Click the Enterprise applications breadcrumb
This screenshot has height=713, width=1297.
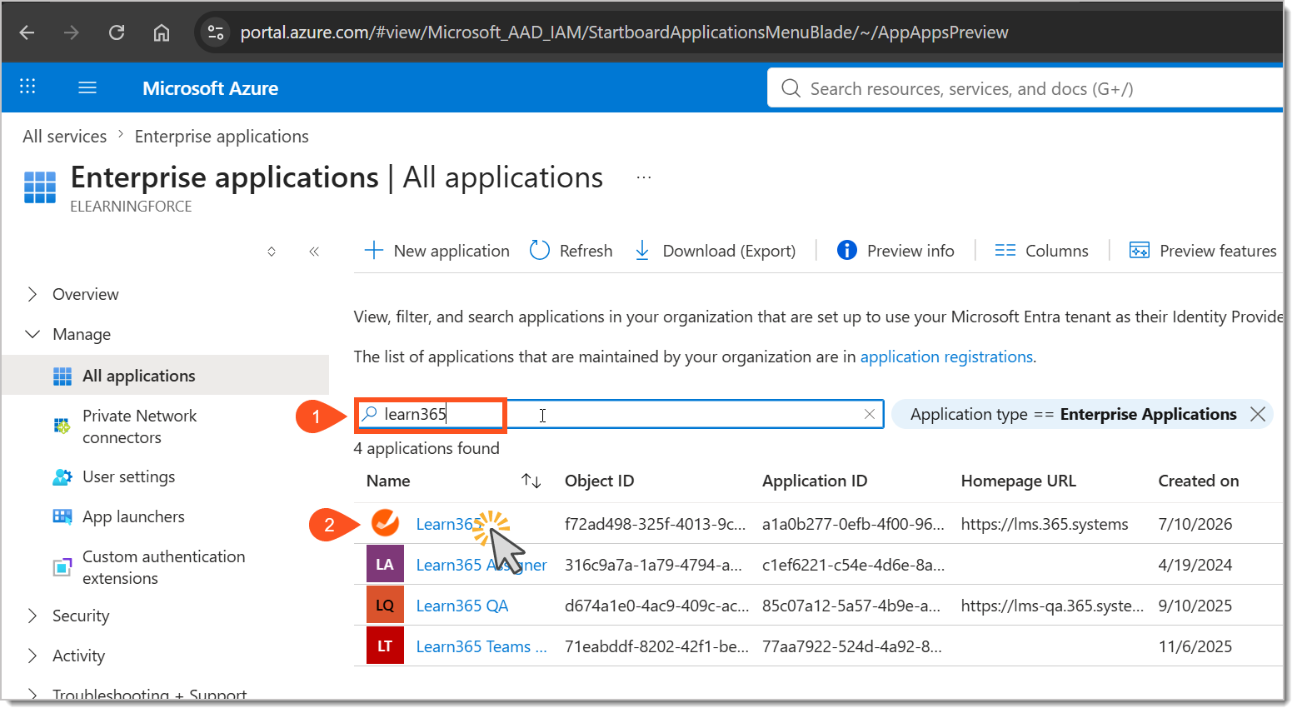pos(222,137)
